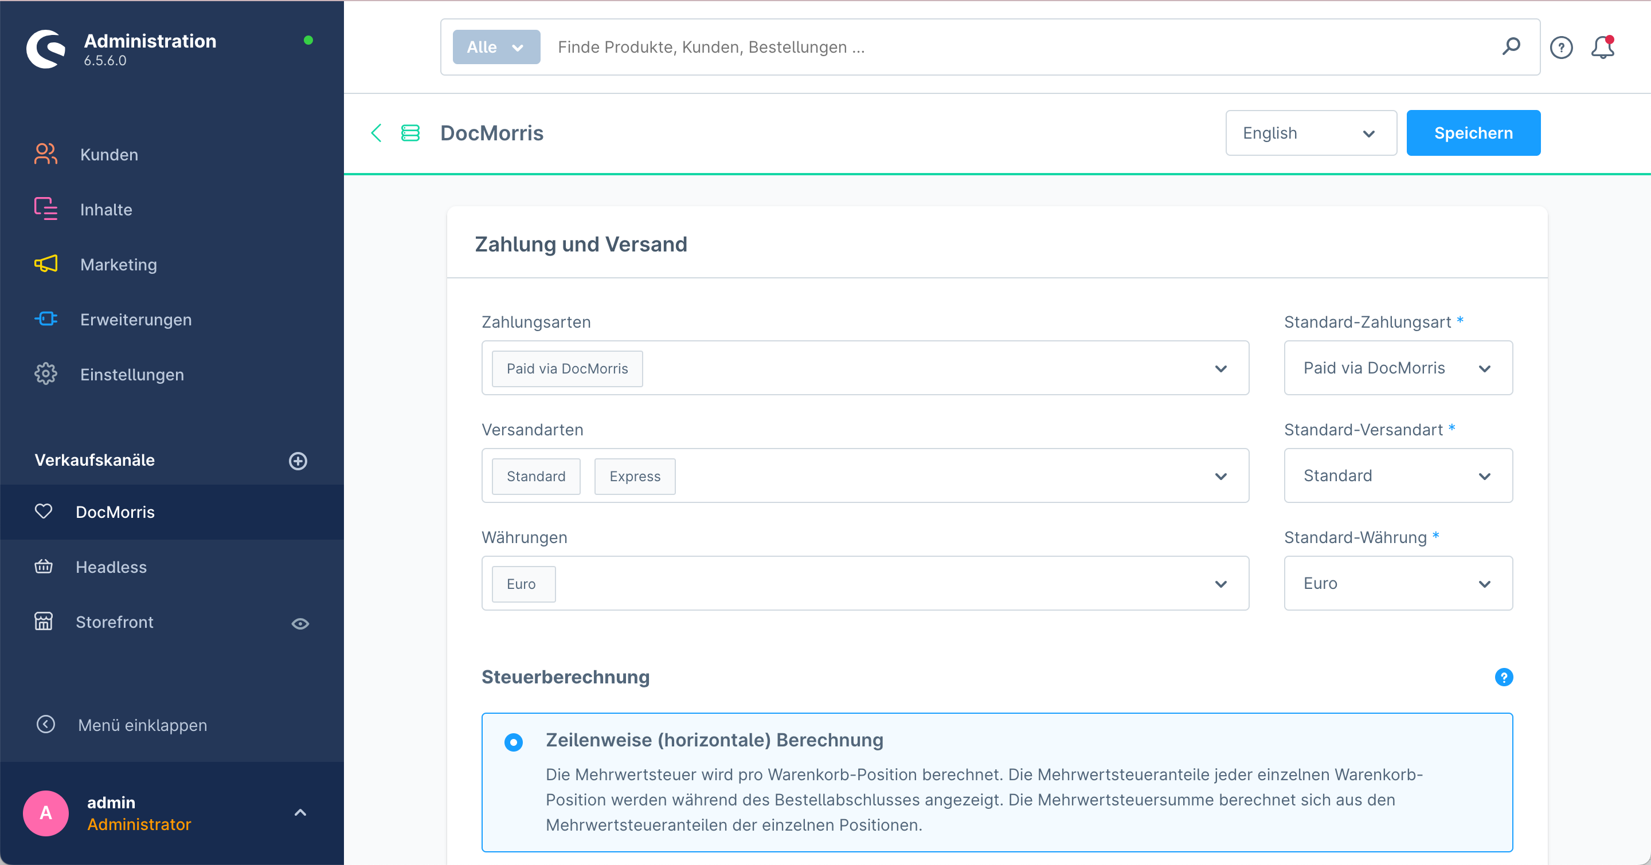Click the Paid via DocMorris payment tag

[x=567, y=369]
